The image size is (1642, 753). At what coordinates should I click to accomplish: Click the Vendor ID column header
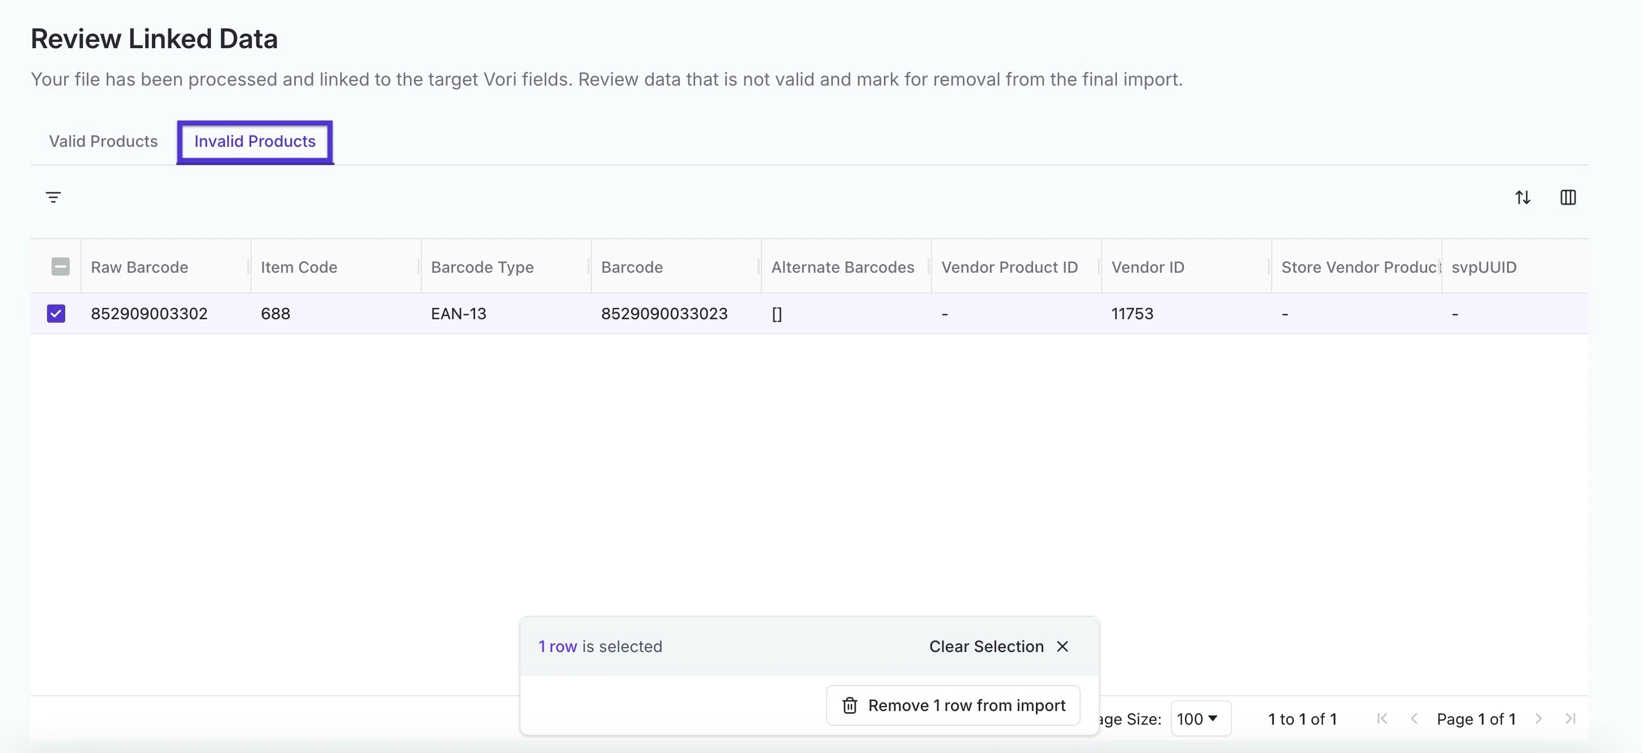click(1148, 267)
